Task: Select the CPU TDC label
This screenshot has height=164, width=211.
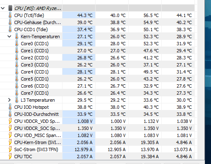Action: (23, 157)
